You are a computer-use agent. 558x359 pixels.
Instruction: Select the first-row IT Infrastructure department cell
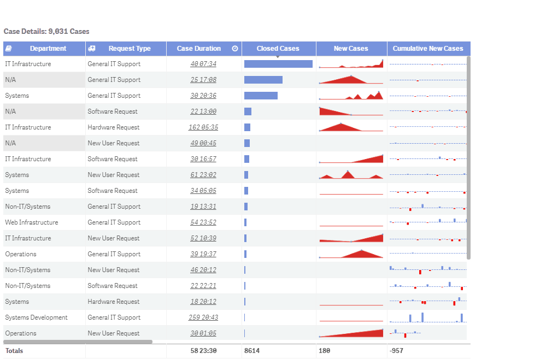(44, 64)
